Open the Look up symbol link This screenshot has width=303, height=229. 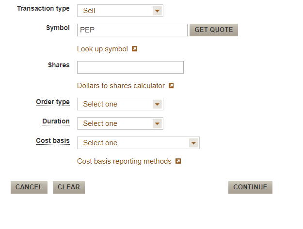[x=102, y=49]
